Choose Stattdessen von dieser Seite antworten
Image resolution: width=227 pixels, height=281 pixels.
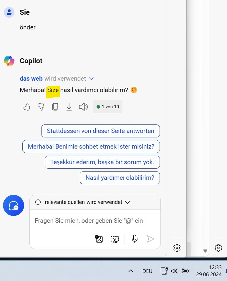coord(100,131)
